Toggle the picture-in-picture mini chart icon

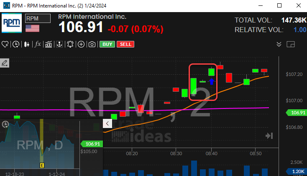291,44
